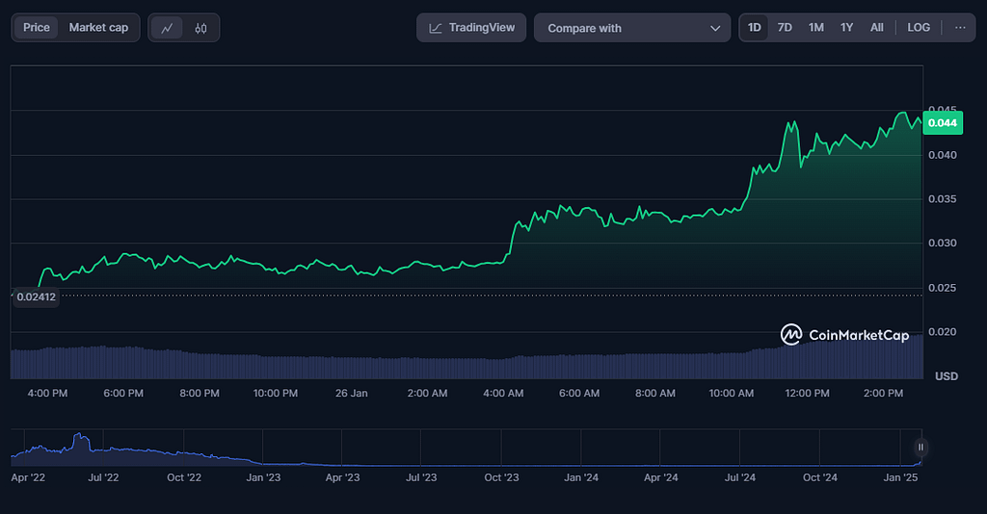The height and width of the screenshot is (514, 987).
Task: Click the 0.02412 opening price label
Action: click(36, 297)
